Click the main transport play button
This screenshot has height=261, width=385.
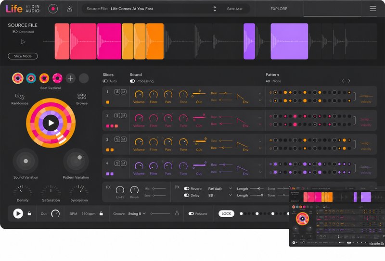18,214
